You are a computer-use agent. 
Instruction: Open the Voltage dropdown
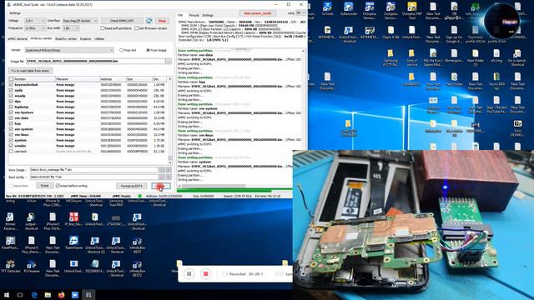[x=35, y=21]
